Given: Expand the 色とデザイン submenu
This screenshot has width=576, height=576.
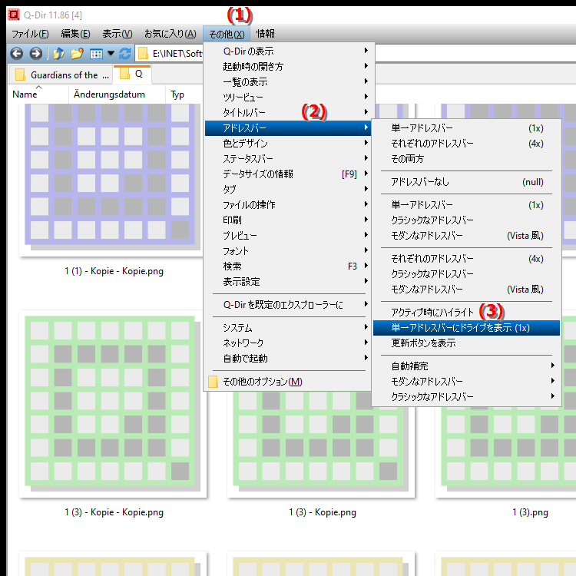Looking at the screenshot, I should click(288, 144).
